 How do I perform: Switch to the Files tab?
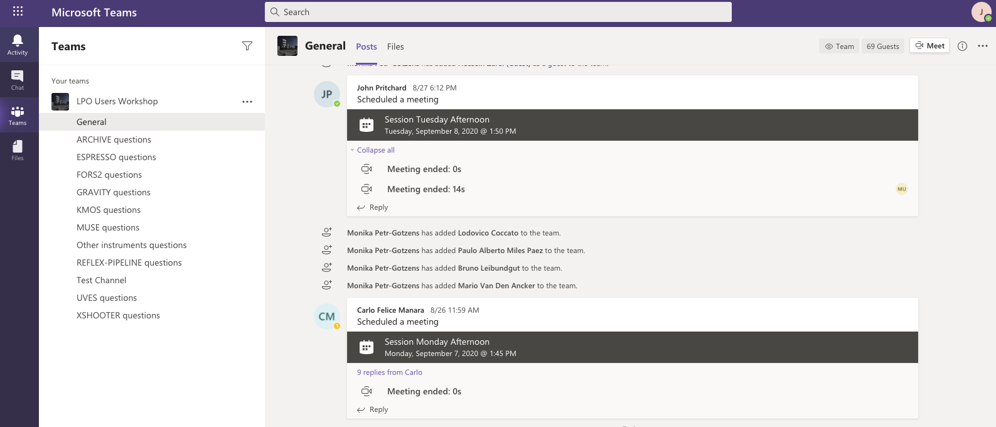(x=395, y=46)
